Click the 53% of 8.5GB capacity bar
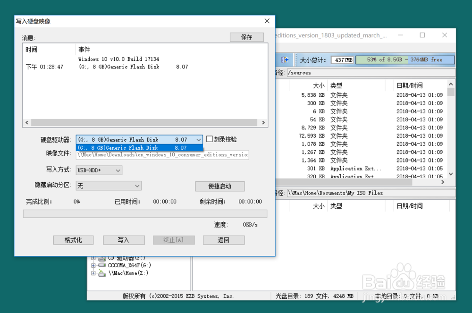This screenshot has width=472, height=313. point(405,59)
